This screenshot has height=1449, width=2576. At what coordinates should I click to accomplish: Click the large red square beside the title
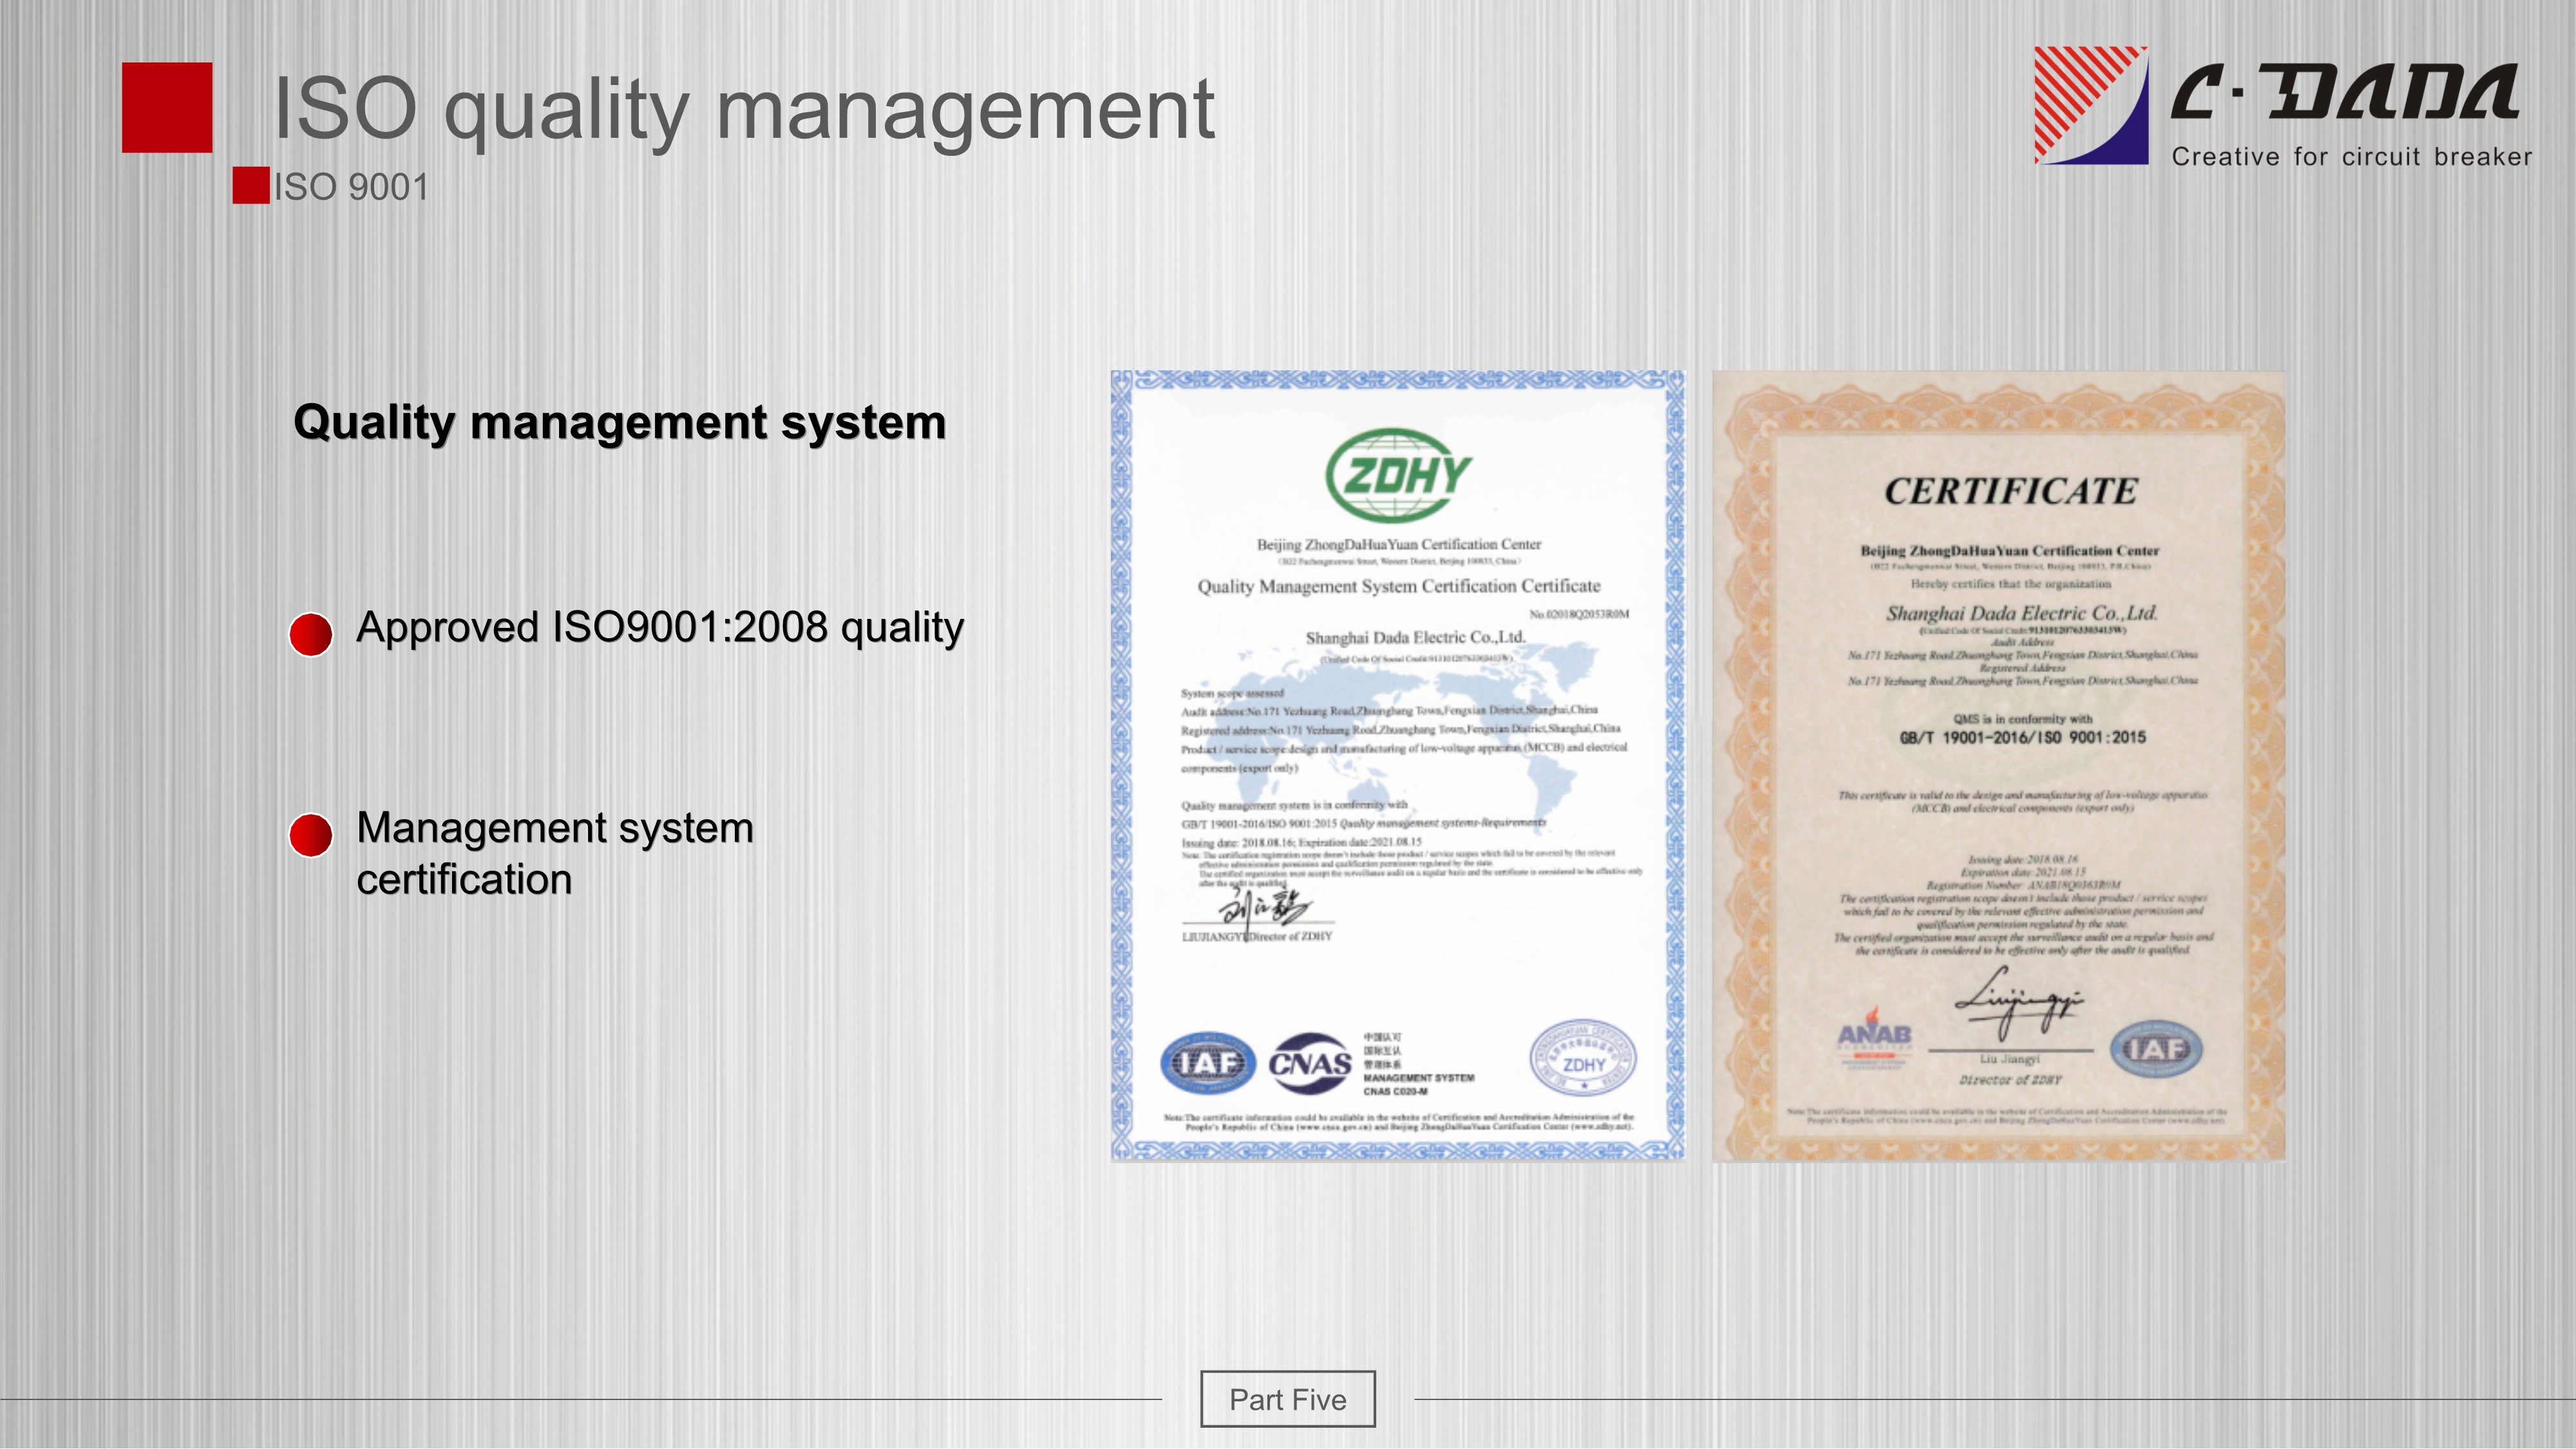(167, 108)
